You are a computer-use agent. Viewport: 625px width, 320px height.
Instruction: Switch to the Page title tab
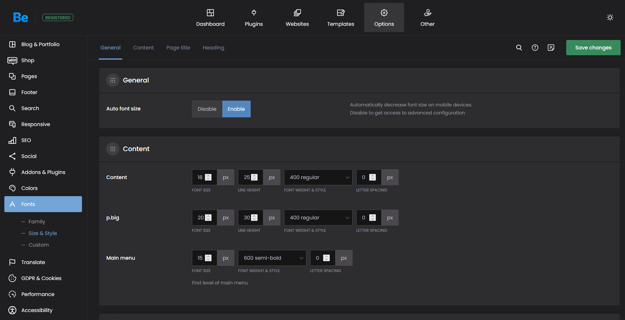click(x=178, y=48)
